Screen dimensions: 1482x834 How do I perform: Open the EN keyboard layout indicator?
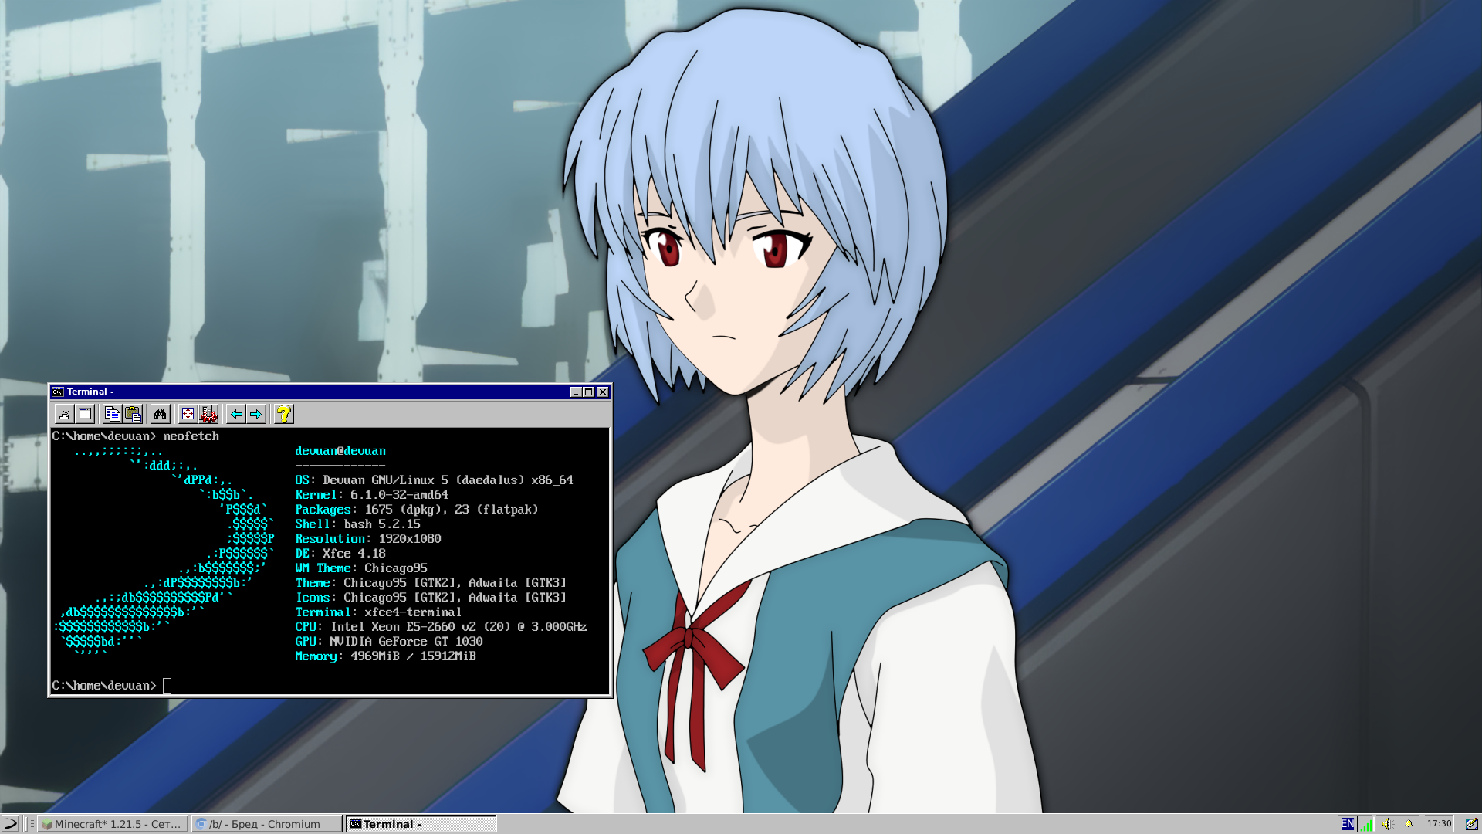[1347, 824]
